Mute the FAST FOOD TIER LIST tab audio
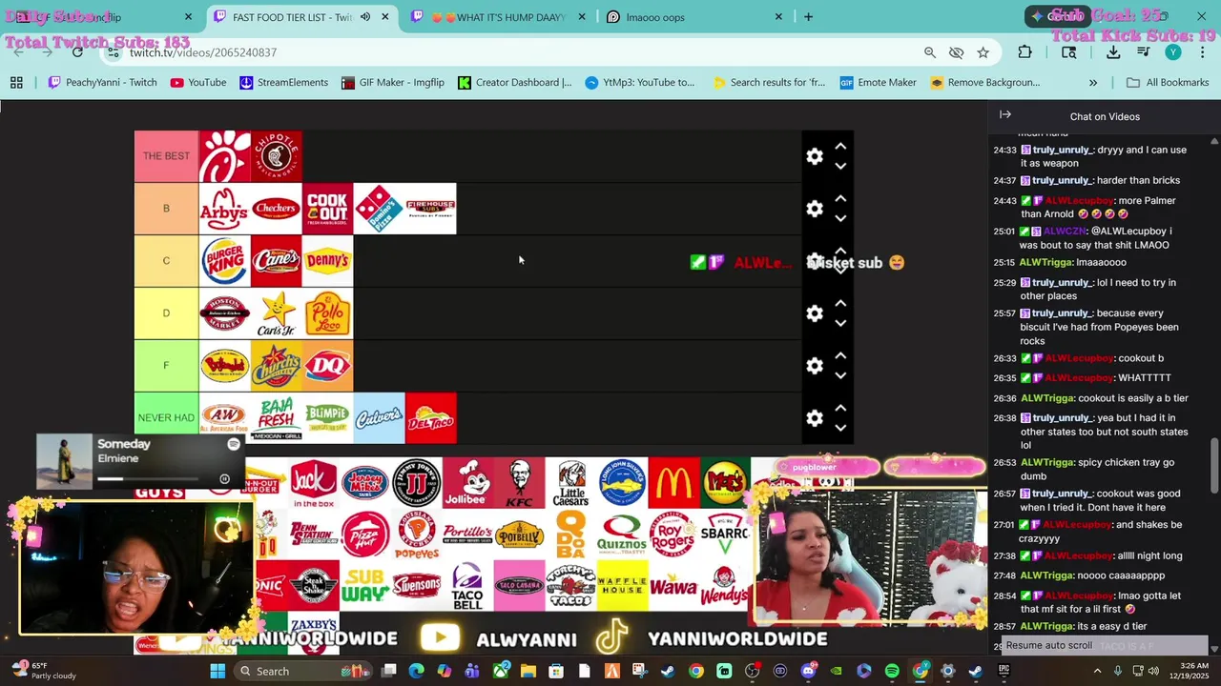This screenshot has height=686, width=1221. (364, 17)
